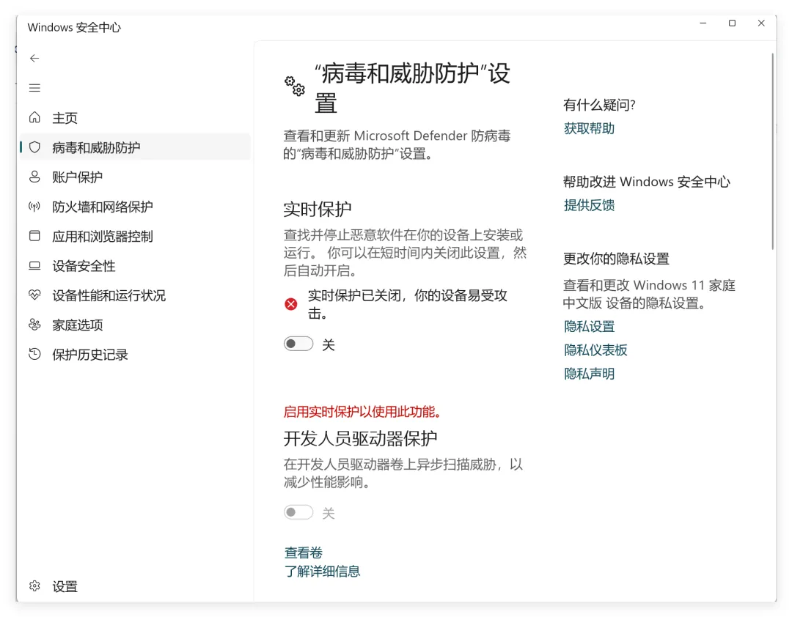Open the 隐私仪表板 link

(x=595, y=350)
